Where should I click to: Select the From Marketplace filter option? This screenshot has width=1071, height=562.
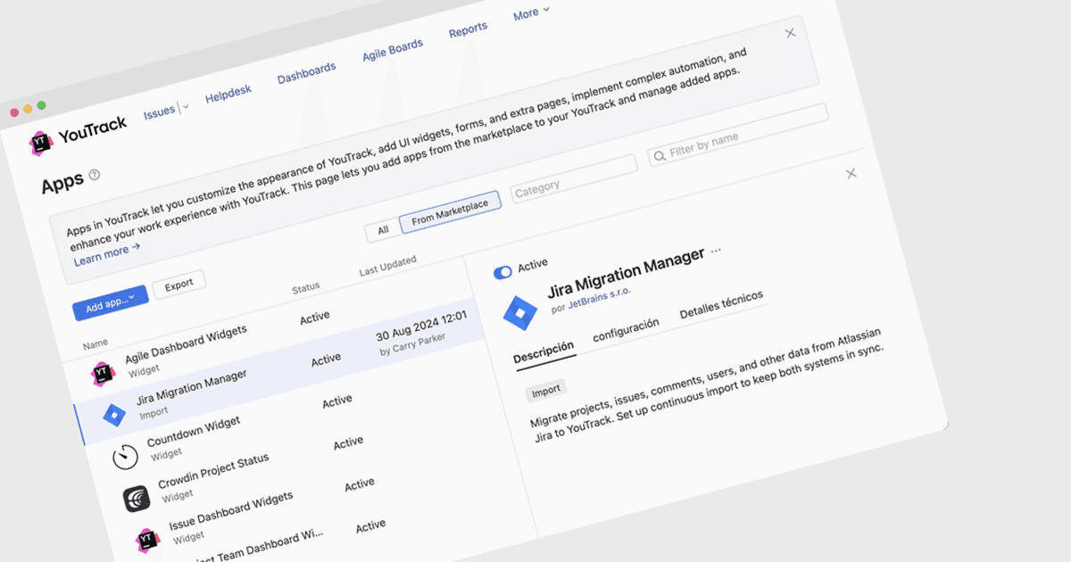(x=450, y=213)
